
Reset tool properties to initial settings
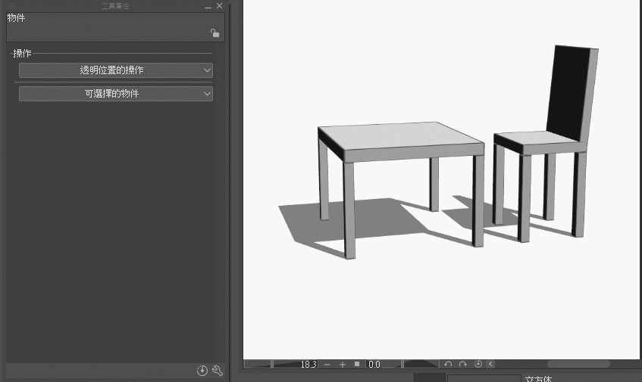click(202, 370)
